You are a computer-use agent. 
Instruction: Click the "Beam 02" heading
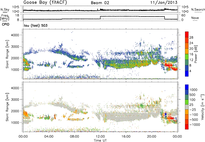[x=100, y=3]
